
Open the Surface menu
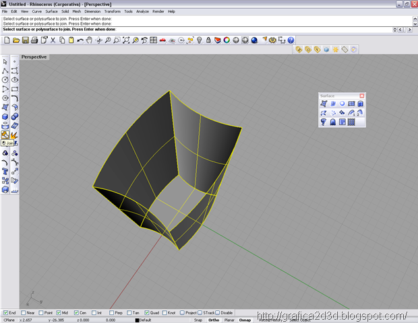tap(51, 11)
